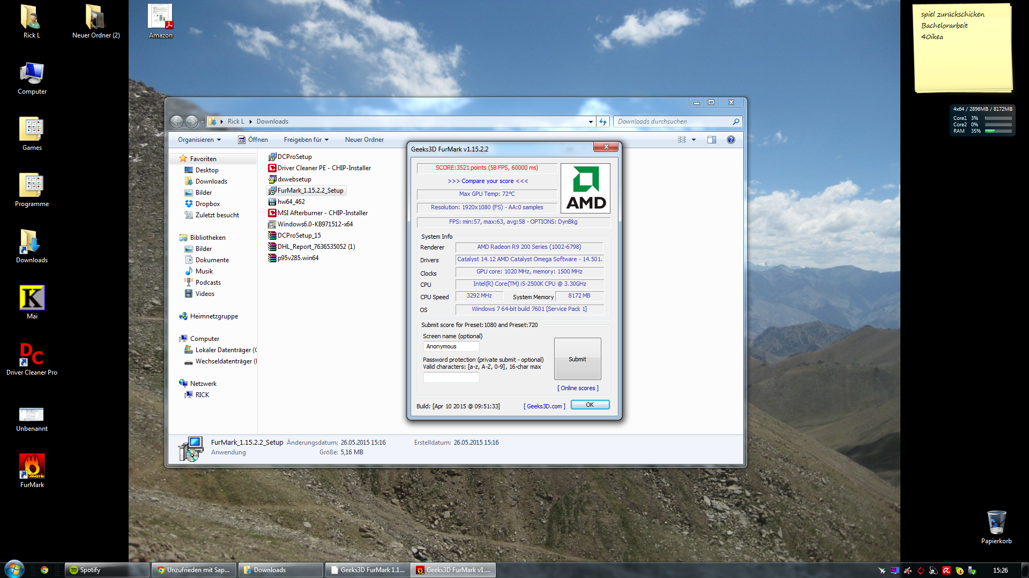Select FurMark_1.15.2.2_Setup in the file list
The image size is (1029, 578).
(310, 191)
